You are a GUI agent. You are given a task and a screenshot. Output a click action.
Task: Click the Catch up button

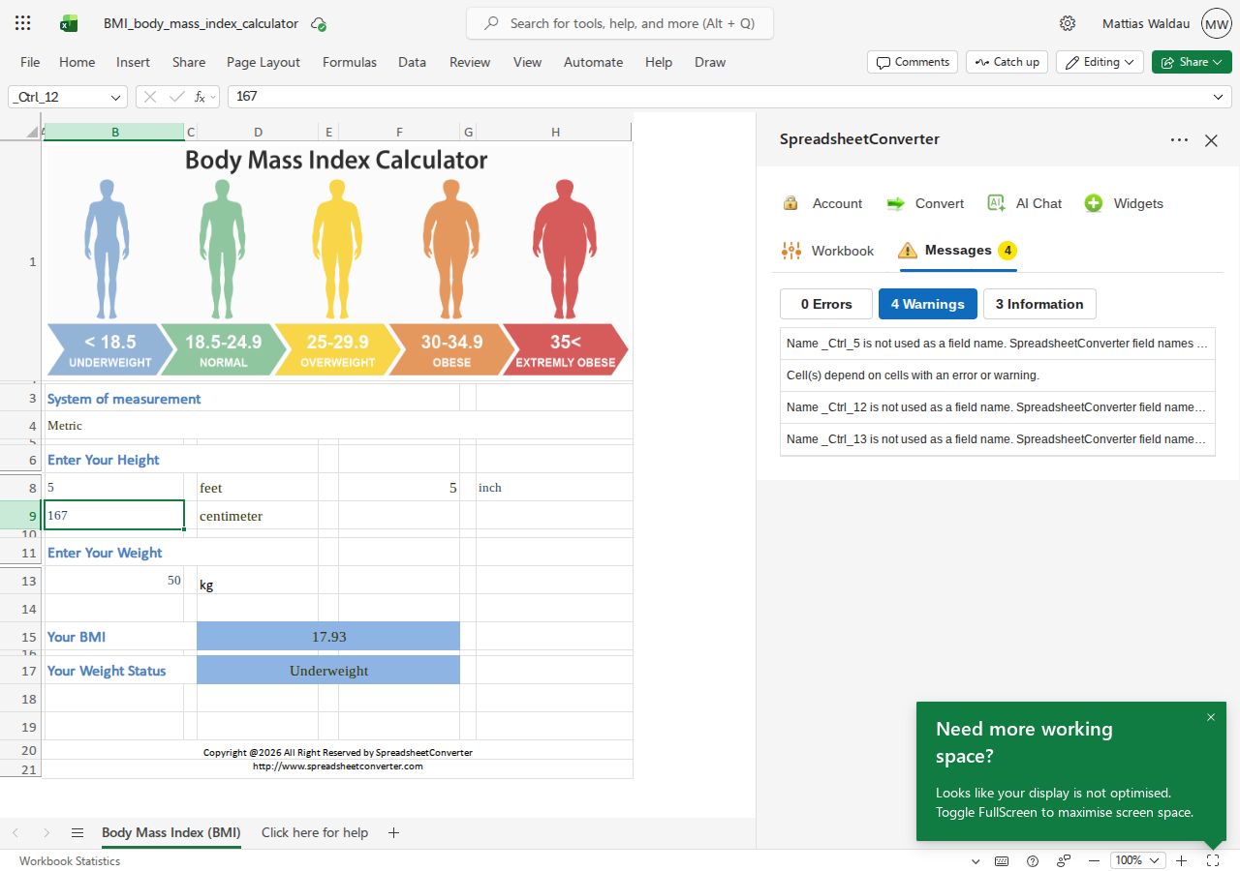[x=1007, y=62]
